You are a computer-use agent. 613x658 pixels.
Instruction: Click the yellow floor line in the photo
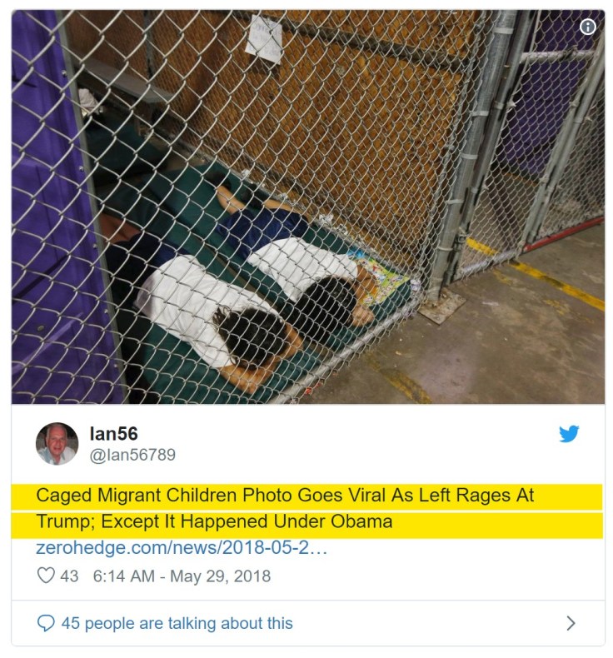pyautogui.click(x=538, y=273)
